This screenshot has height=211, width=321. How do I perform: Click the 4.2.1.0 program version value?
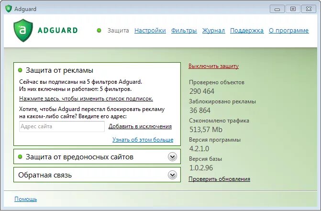199,149
